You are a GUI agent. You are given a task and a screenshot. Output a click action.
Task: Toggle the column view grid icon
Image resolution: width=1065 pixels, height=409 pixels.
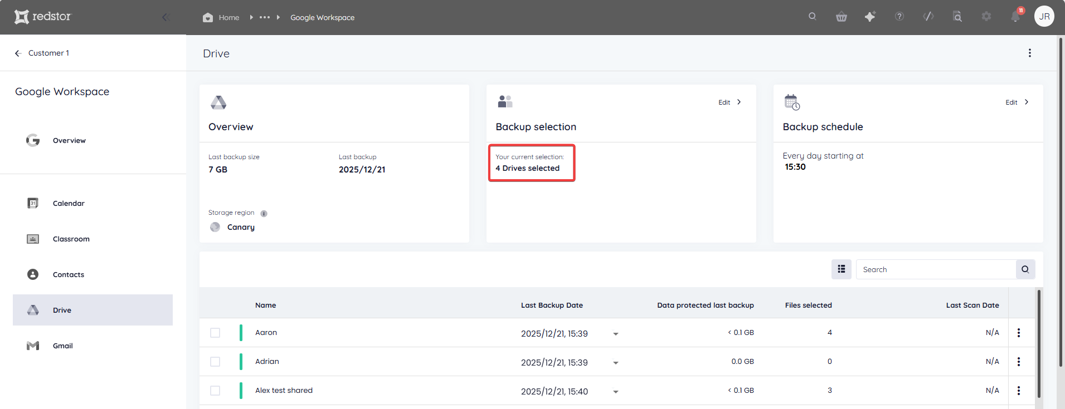coord(842,269)
